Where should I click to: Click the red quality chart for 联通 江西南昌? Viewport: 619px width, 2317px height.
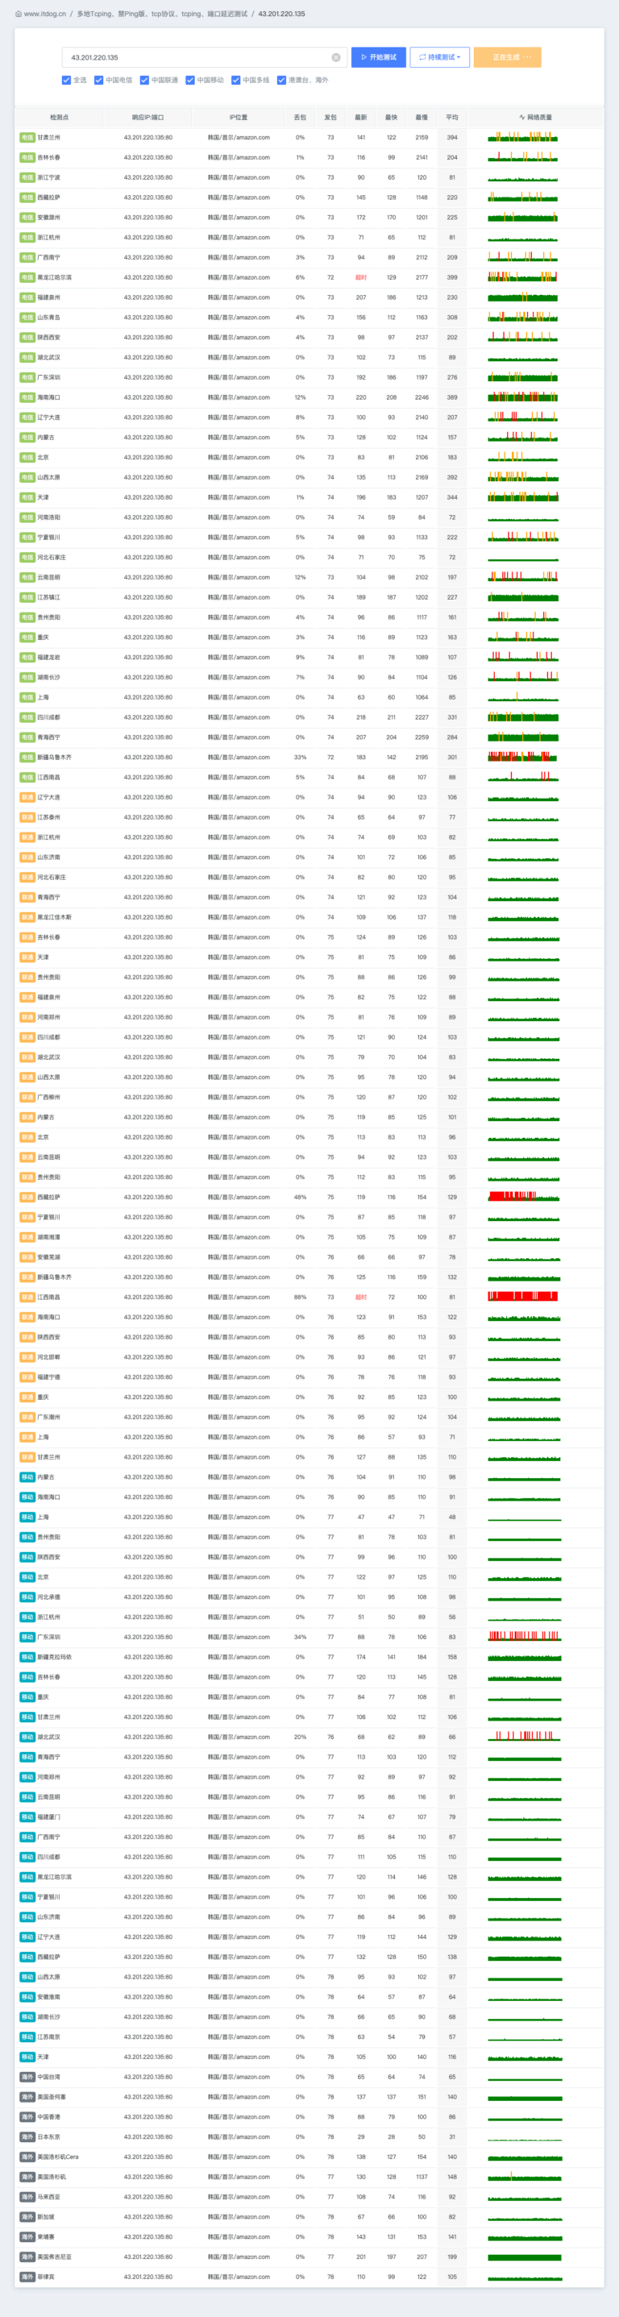[x=523, y=1297]
